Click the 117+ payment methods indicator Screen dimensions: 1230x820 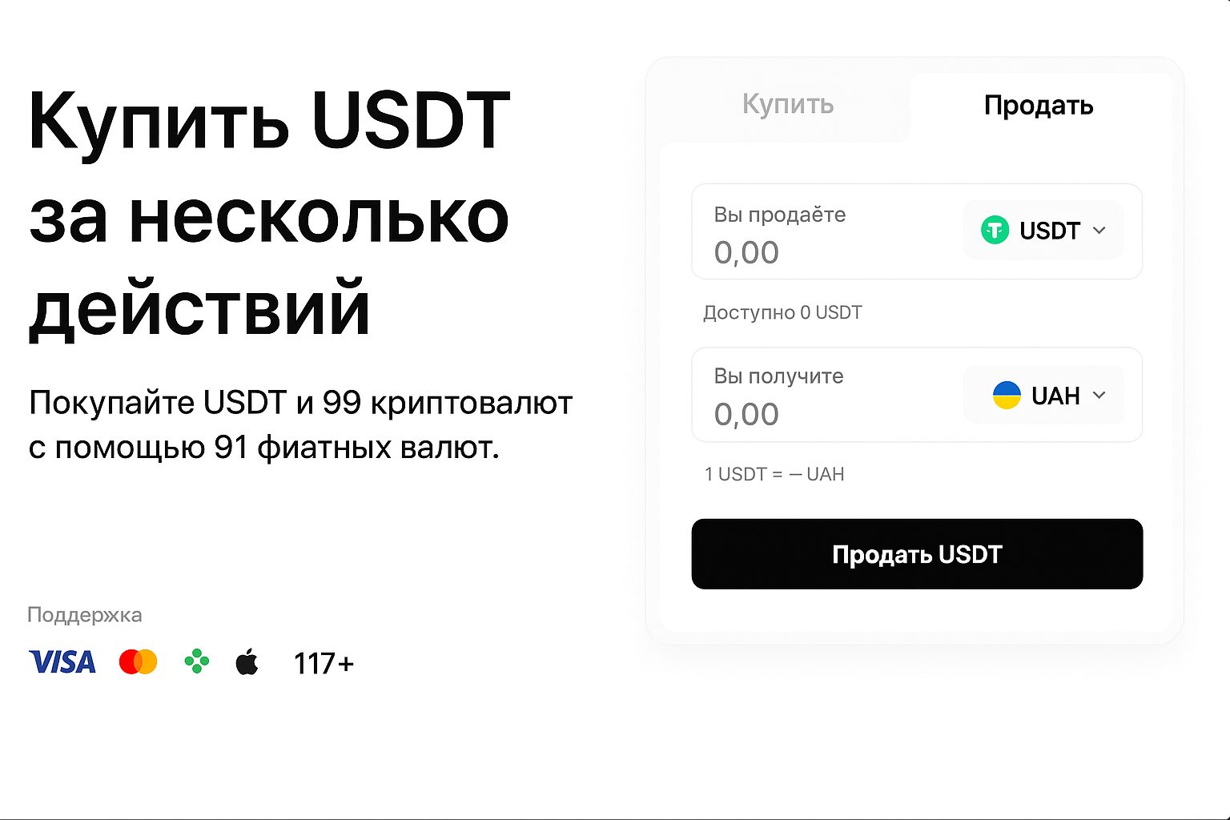point(324,663)
